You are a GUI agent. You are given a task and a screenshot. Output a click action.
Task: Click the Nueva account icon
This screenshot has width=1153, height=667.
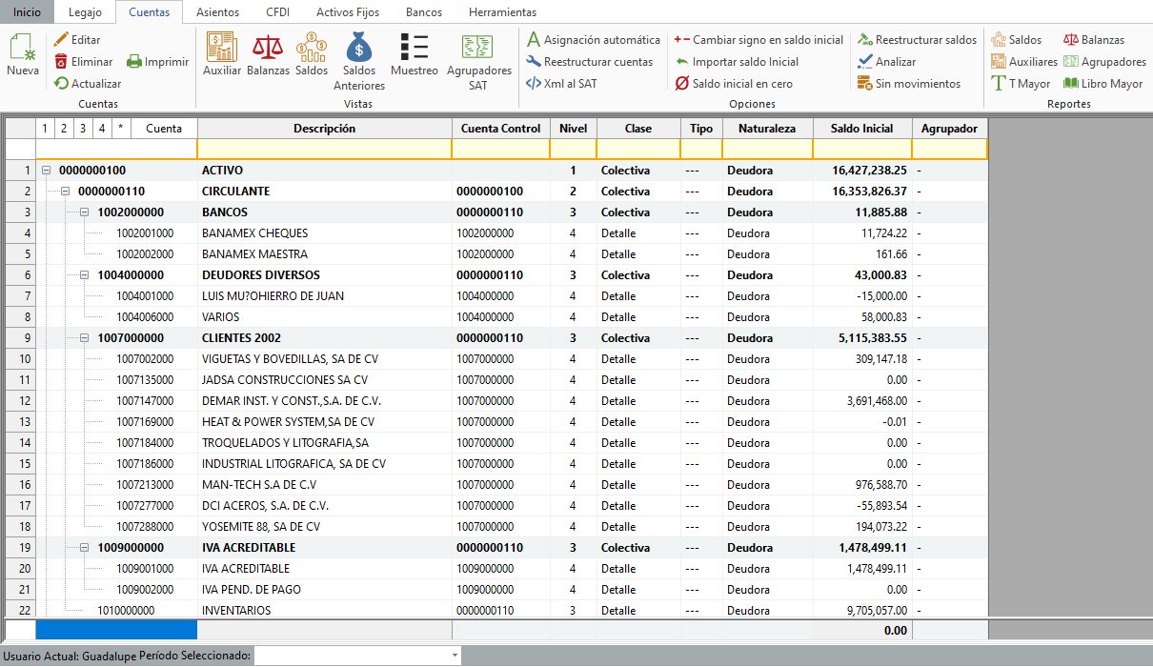[23, 56]
